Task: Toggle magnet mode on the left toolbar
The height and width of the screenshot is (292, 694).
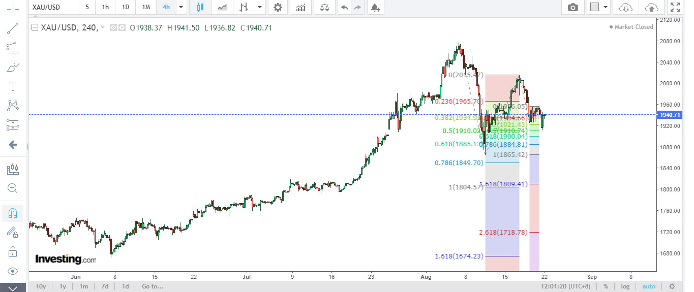Action: (x=13, y=213)
